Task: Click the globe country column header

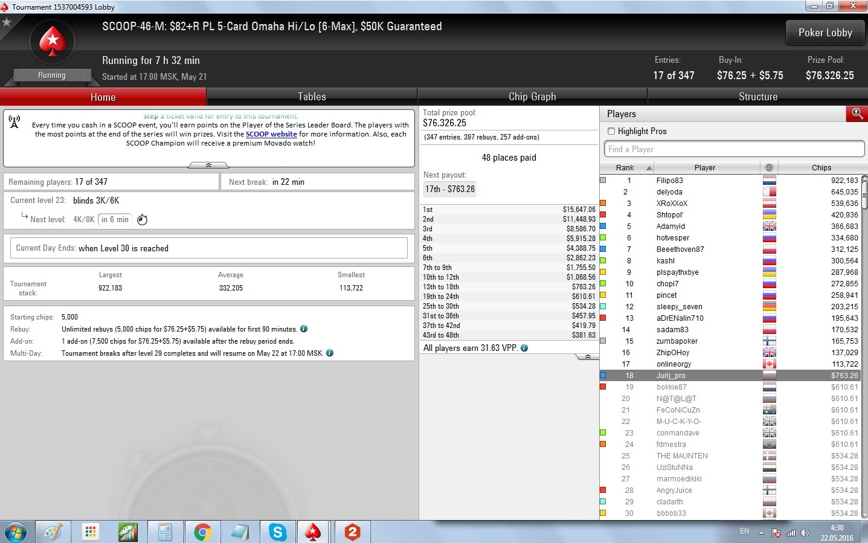Action: (769, 167)
